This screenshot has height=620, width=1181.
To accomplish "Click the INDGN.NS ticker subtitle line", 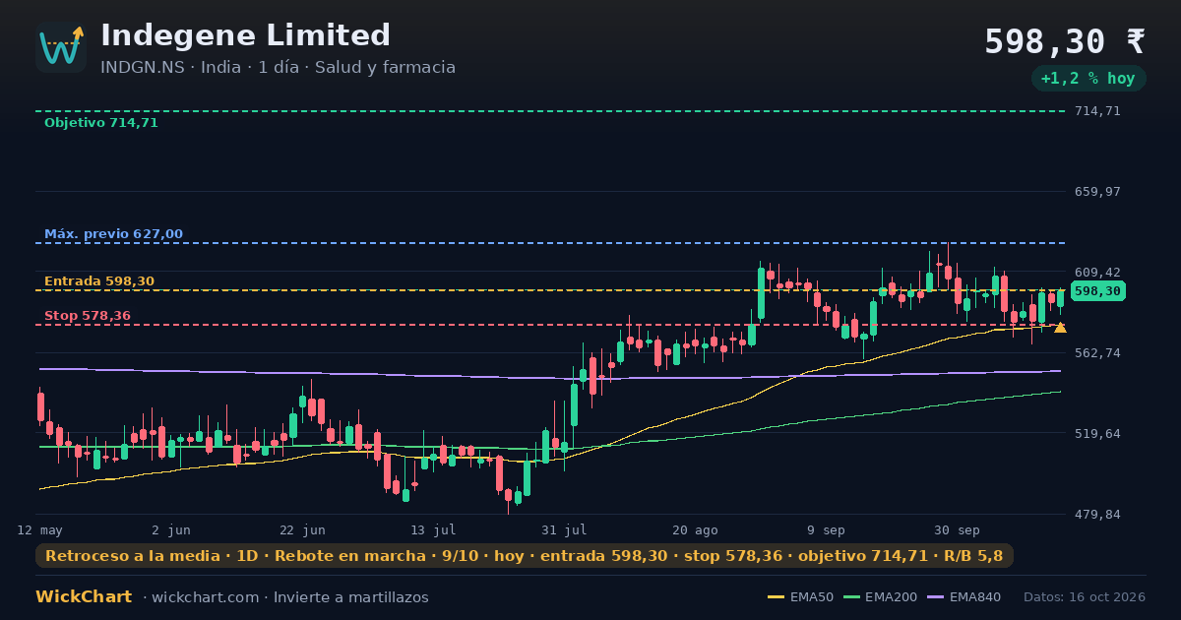I will 278,68.
